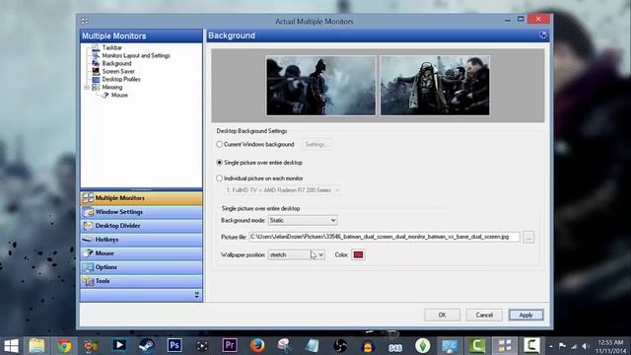This screenshot has height=355, width=631.
Task: Expand the navigation pane overflow chevron
Action: pyautogui.click(x=197, y=295)
